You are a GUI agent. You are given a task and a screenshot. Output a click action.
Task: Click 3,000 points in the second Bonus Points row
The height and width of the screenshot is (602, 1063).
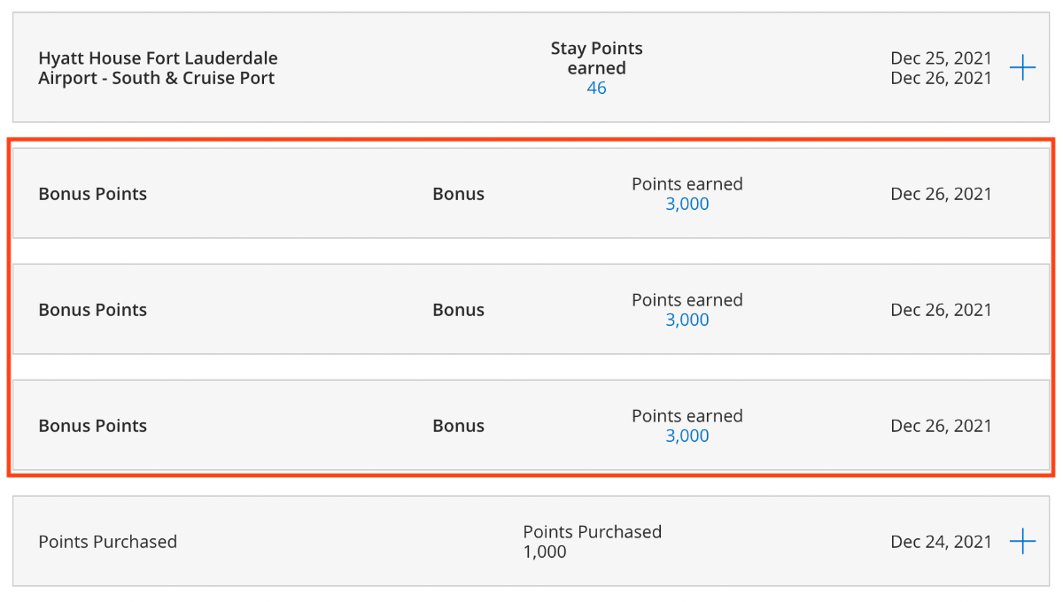(x=687, y=320)
